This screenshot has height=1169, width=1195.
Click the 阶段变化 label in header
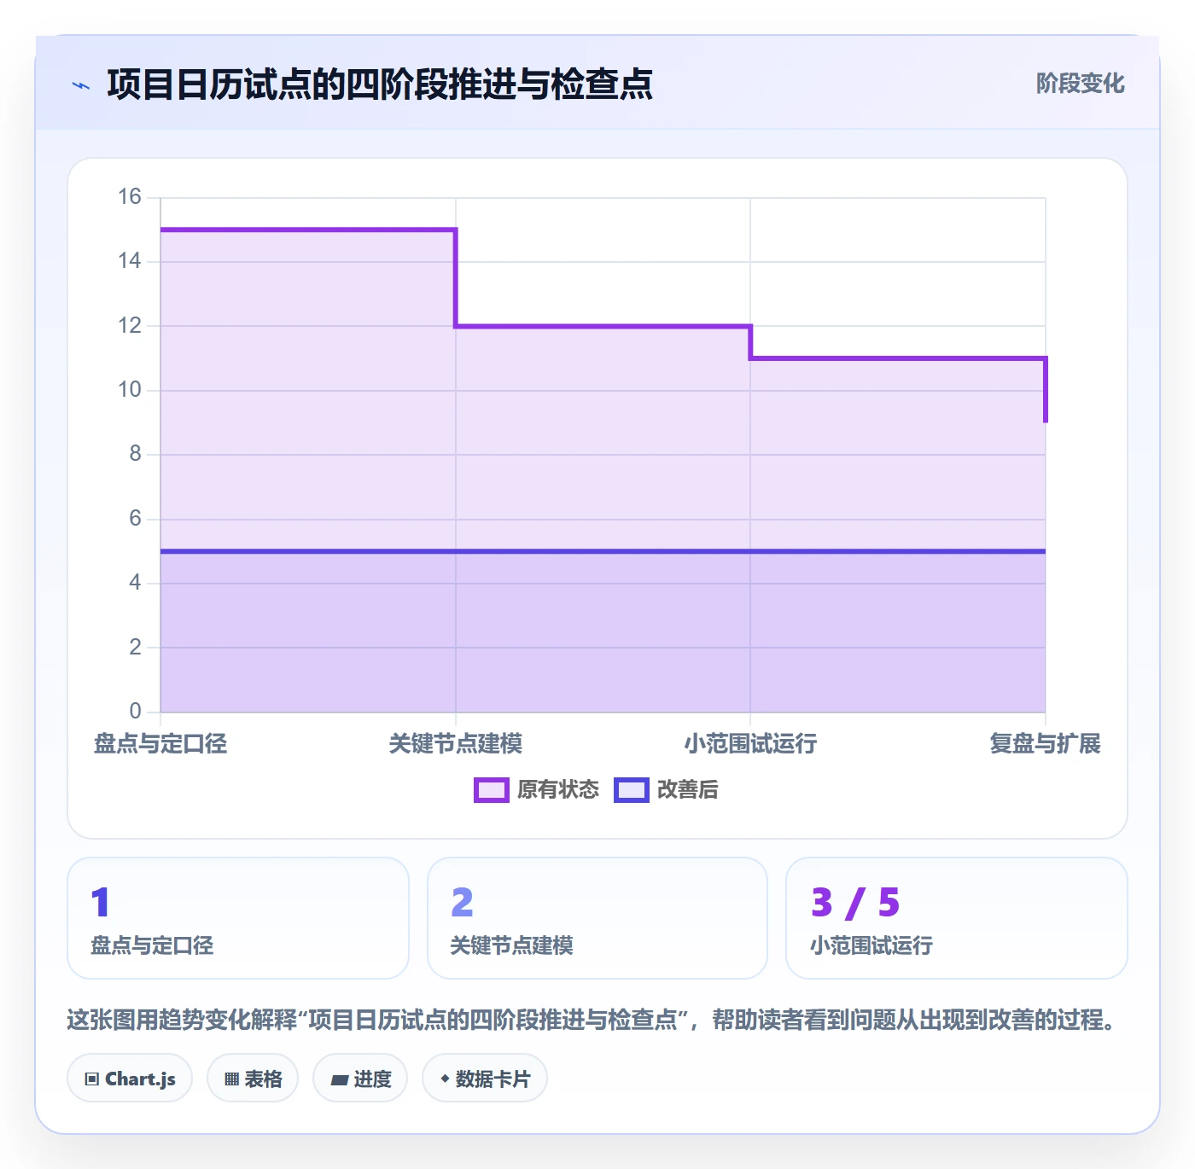coord(1080,84)
